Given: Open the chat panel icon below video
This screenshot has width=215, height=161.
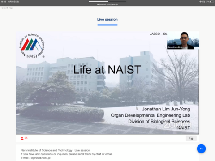Looking at the screenshot, I should (x=191, y=138).
